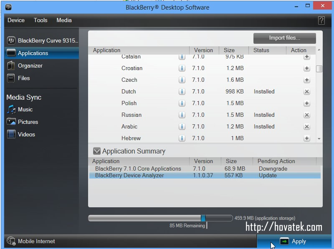Show info for Arabic language
Image resolution: width=334 pixels, height=249 pixels.
(182, 127)
